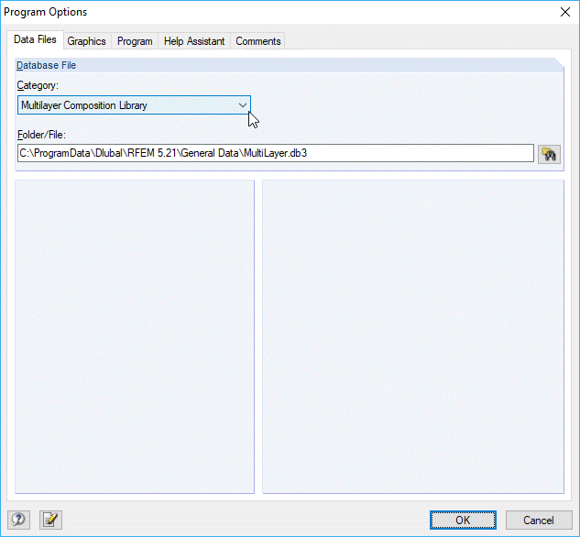The width and height of the screenshot is (580, 537).
Task: Switch to the Program tab
Action: [x=135, y=41]
